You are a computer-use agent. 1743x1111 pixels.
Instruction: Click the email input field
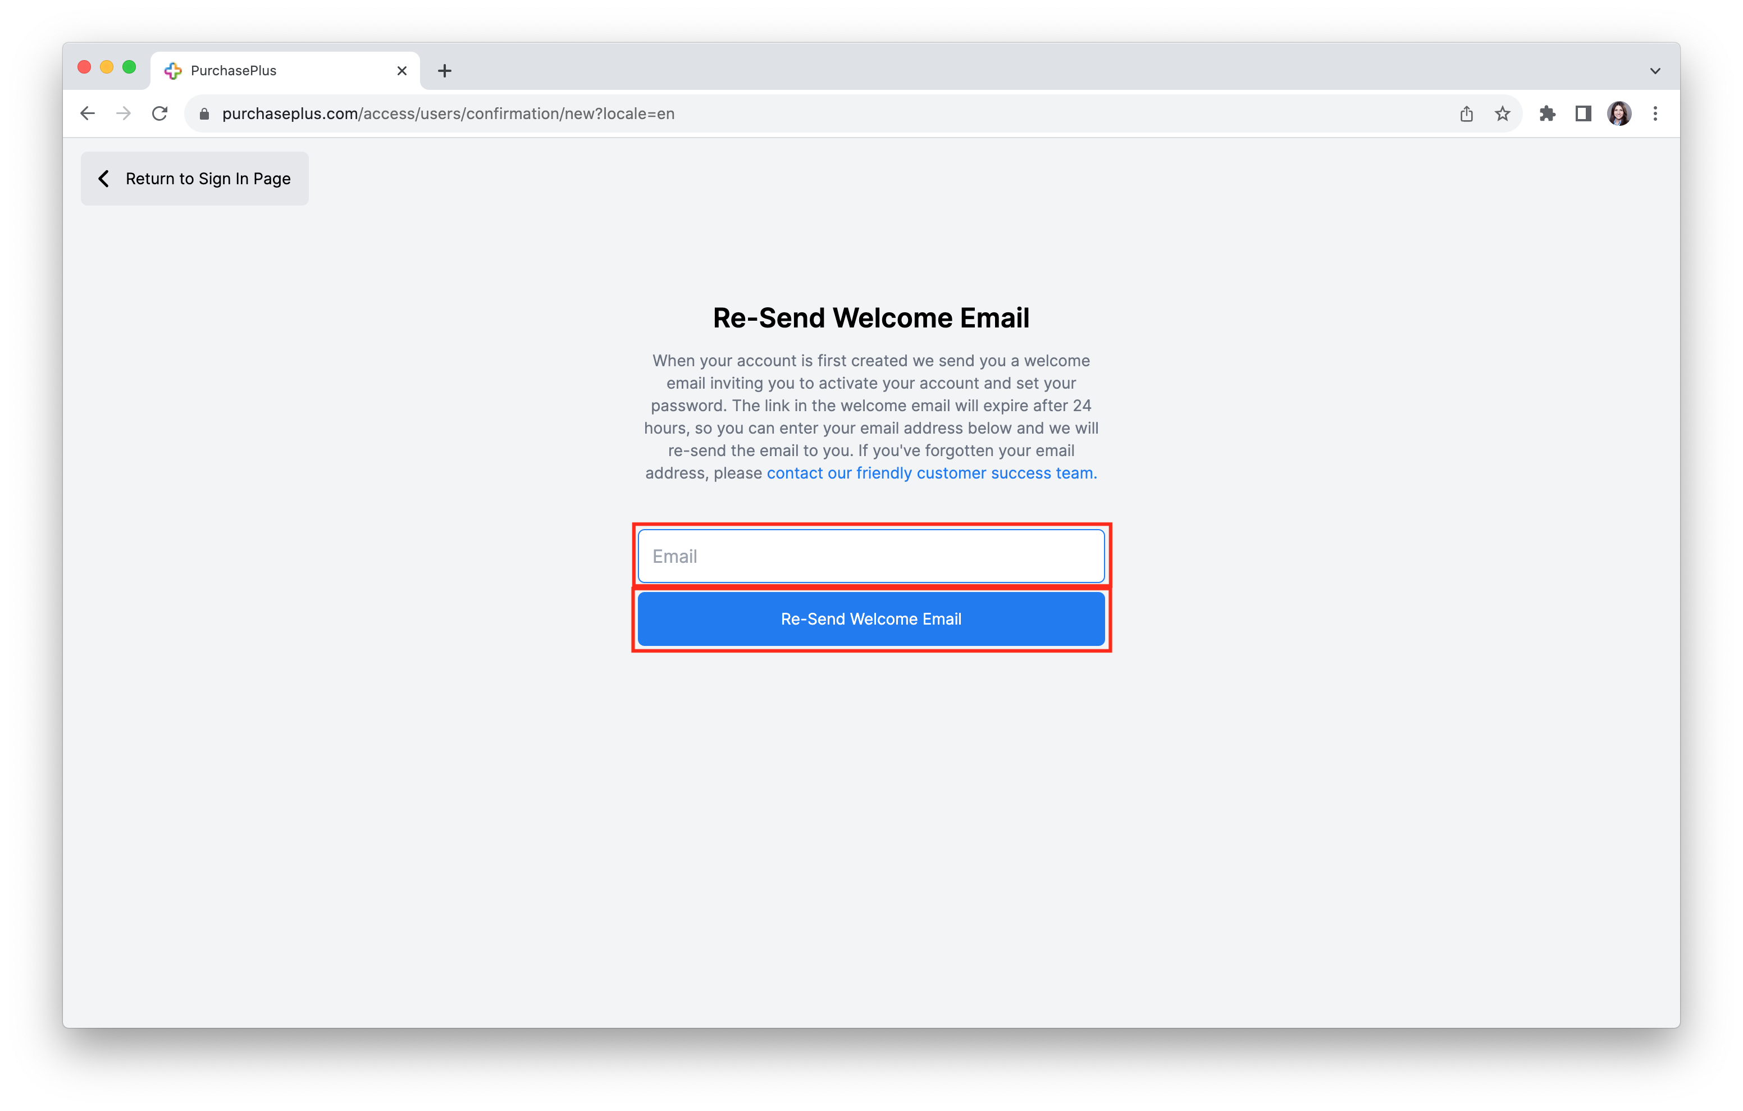[x=871, y=557]
